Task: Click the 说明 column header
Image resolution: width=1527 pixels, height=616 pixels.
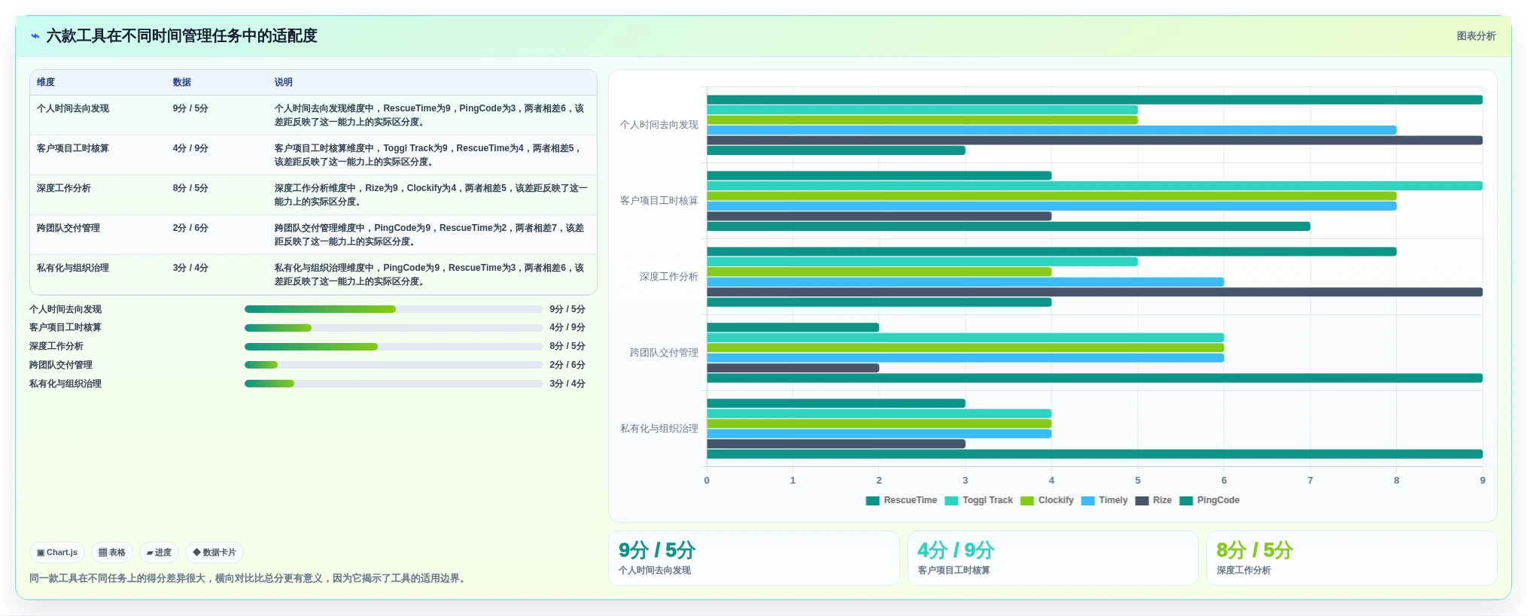Action: [283, 82]
